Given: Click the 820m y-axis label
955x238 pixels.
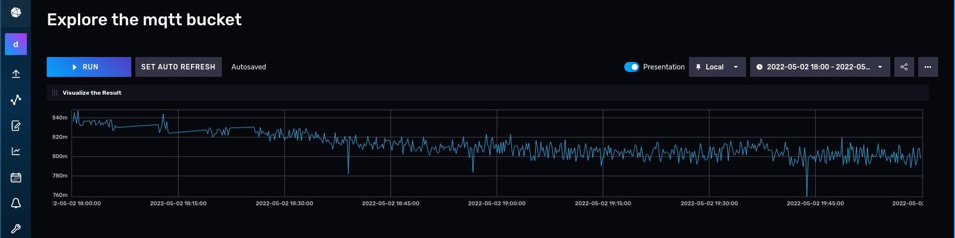Looking at the screenshot, I should pos(60,137).
